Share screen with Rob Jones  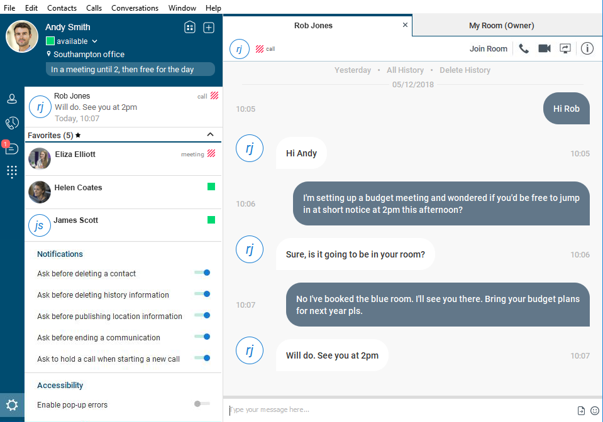(565, 48)
